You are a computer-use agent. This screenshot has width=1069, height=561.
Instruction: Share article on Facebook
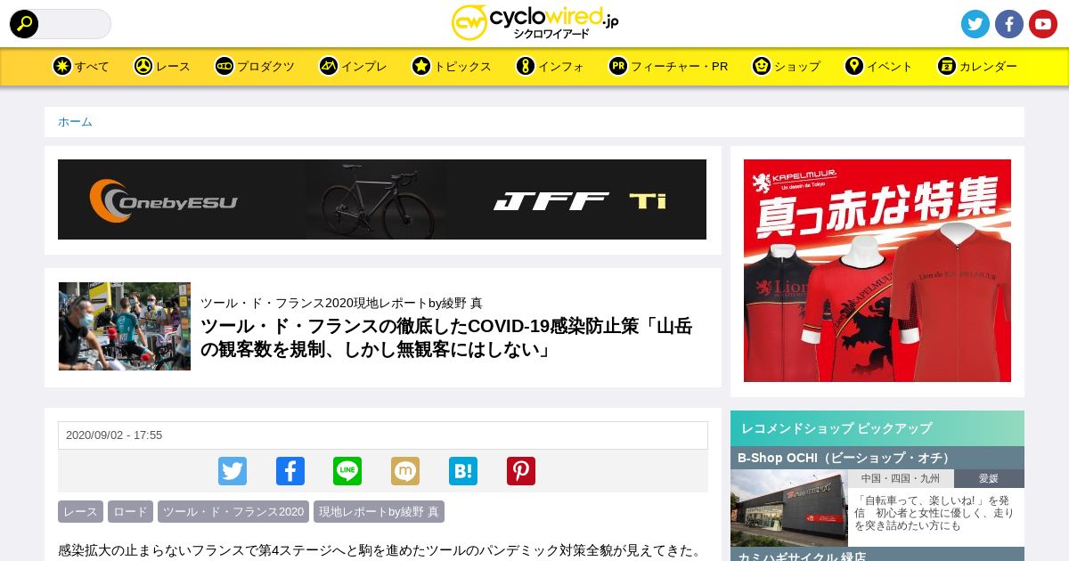[x=290, y=471]
